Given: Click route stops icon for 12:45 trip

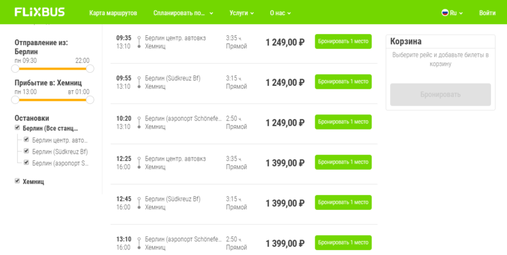Looking at the screenshot, I should (x=139, y=203).
